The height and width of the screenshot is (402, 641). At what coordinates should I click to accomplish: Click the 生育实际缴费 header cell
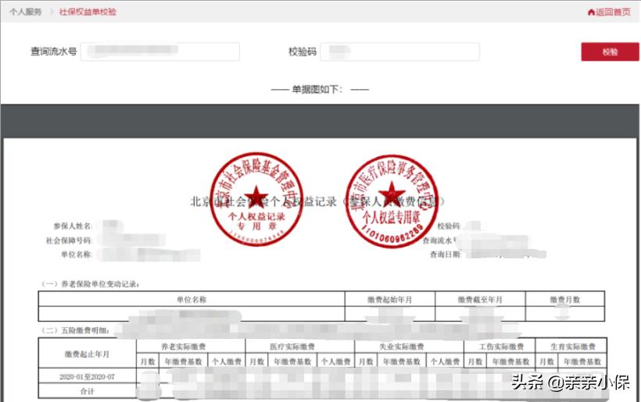[x=573, y=347]
